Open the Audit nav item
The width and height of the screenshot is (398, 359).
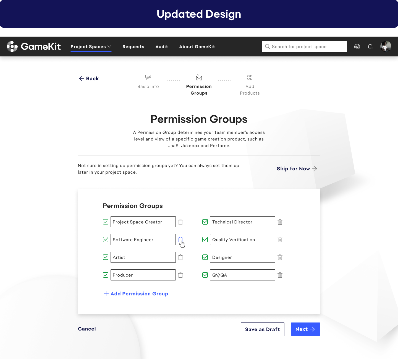162,46
